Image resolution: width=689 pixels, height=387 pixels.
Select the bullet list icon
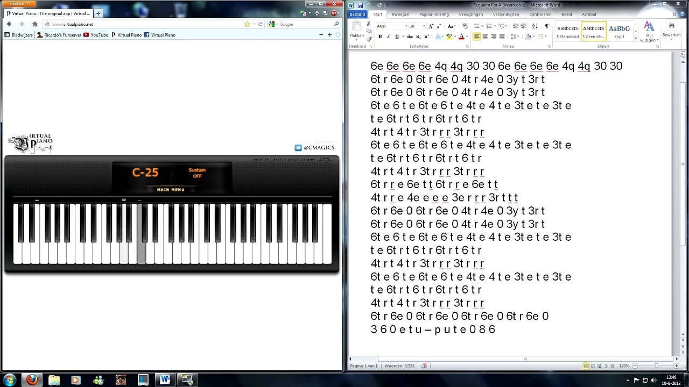pos(477,25)
